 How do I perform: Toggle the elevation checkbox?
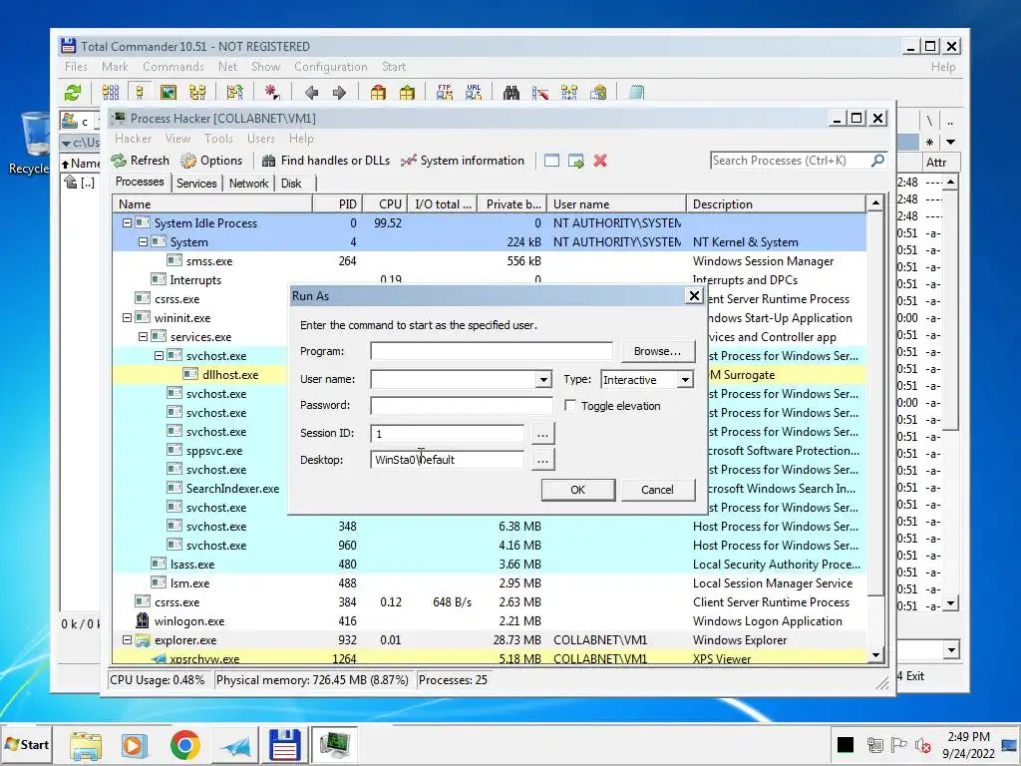click(x=570, y=405)
